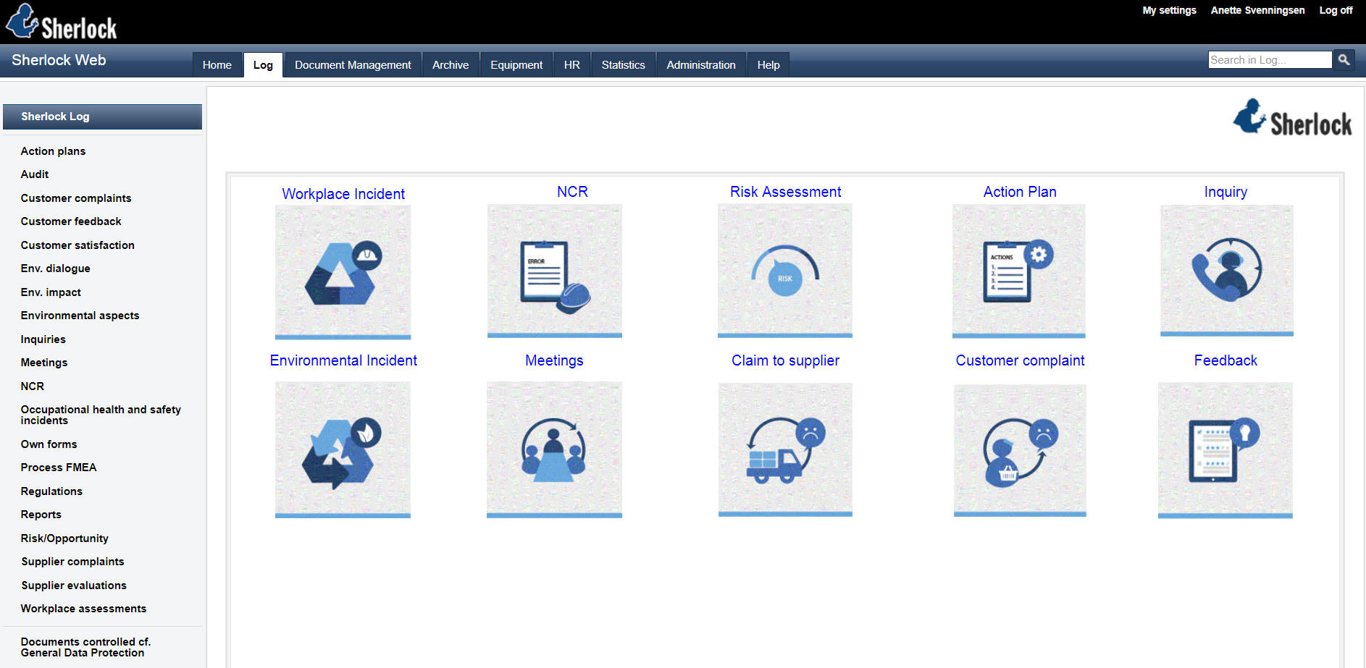1366x668 pixels.
Task: Click the Customer complaint title link
Action: coord(1020,360)
